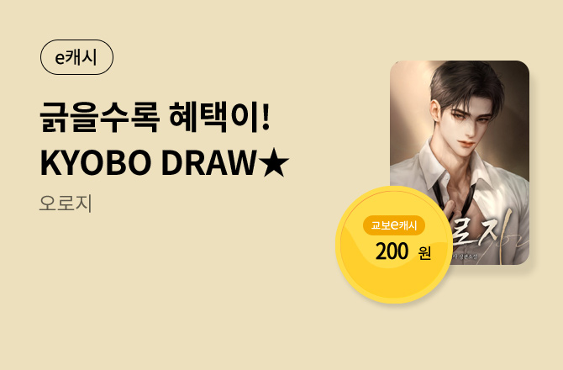Click the man's dark hair on the cover
The image size is (563, 370).
(466, 84)
